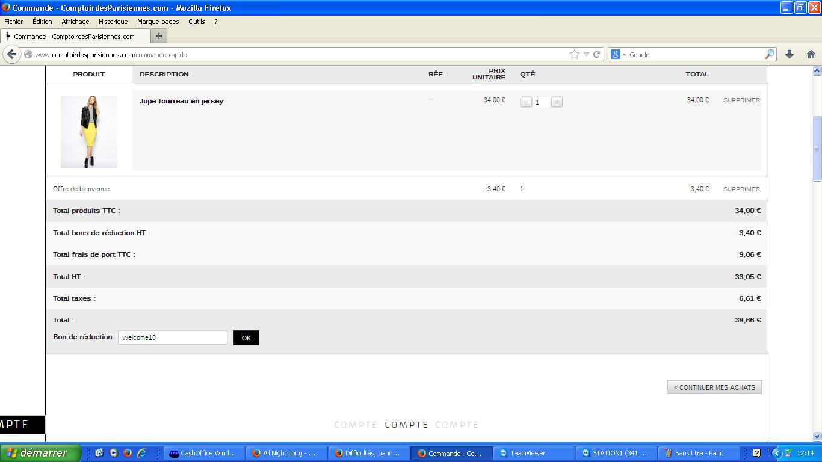Switch to TeamViewer taskbar window
Screen dimensions: 822x462
[534, 453]
